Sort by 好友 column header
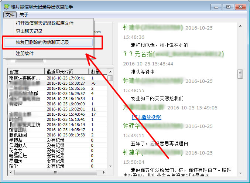Viewport: 250px width, 183px height. coord(26,72)
